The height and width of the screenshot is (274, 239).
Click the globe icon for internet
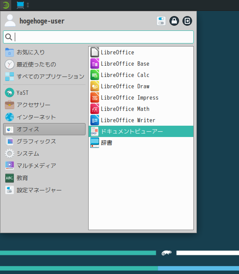click(x=10, y=117)
